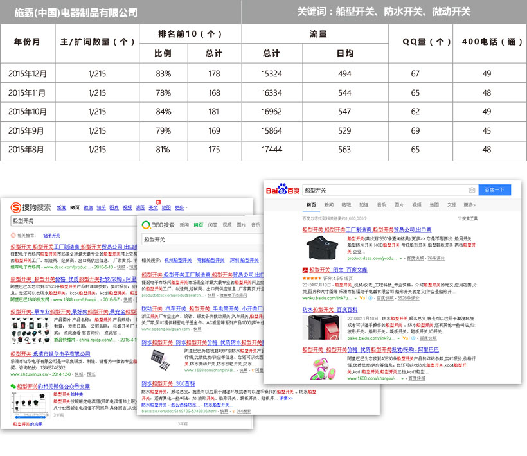Open first Baidu result about 船型开关工厂制造商
This screenshot has width=527, height=456.
tap(367, 230)
